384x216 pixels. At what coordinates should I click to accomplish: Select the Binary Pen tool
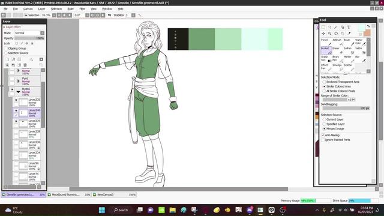[338, 59]
